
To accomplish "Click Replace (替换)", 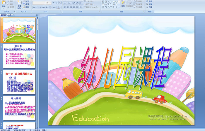I will [150, 4].
